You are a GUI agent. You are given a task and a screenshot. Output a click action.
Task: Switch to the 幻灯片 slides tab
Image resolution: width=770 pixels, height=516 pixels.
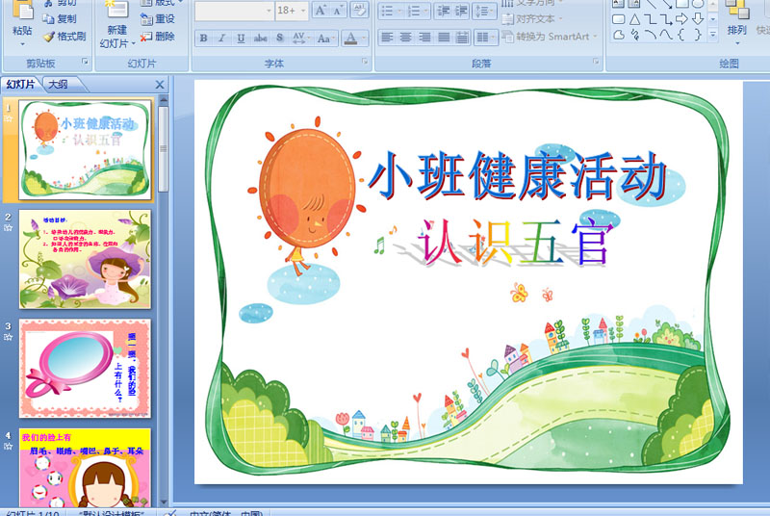(20, 85)
